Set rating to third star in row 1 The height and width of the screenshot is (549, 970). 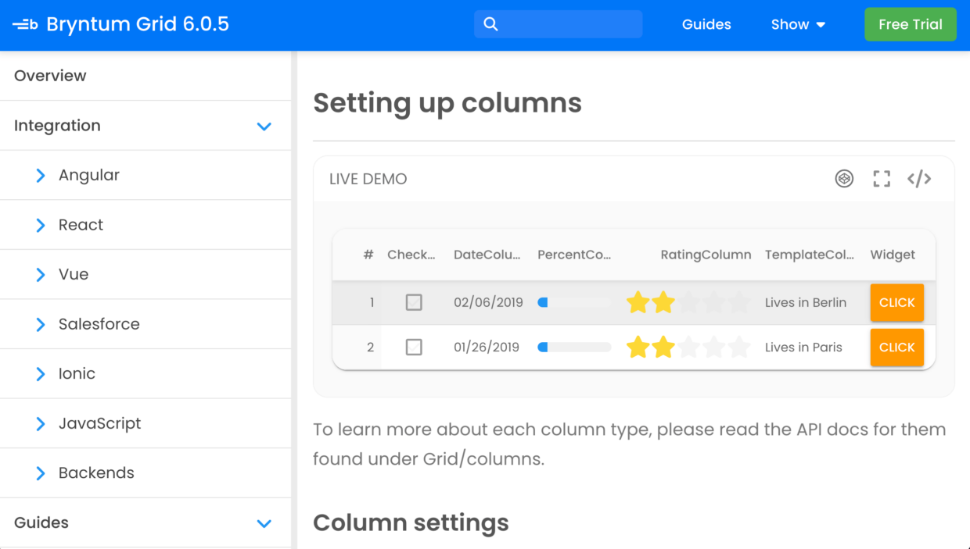coord(688,302)
